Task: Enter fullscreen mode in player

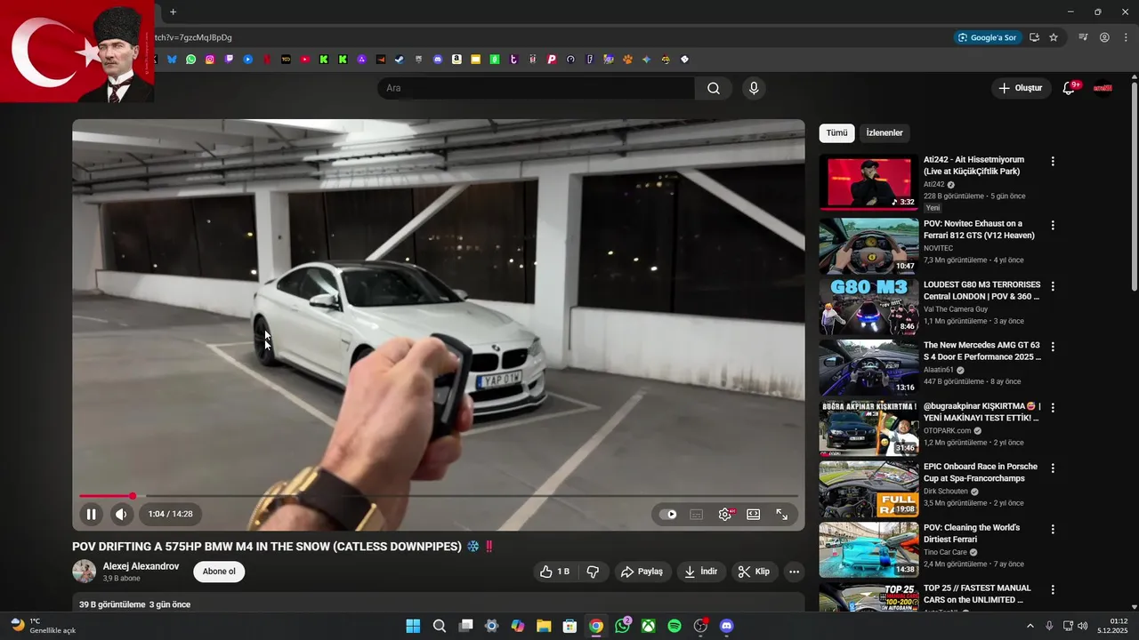Action: point(781,514)
